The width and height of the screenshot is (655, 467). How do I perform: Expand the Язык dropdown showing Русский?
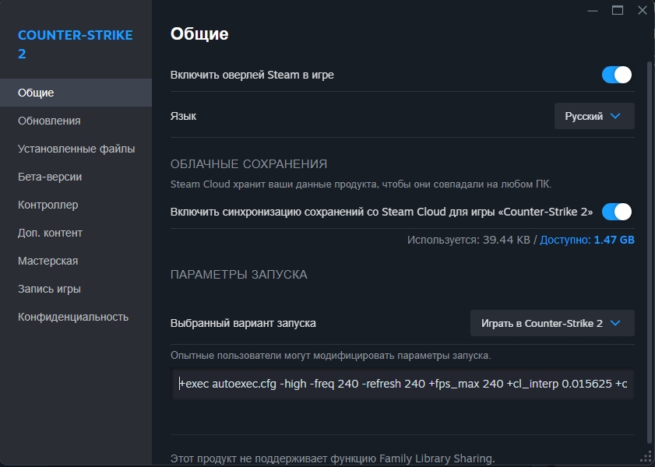(x=594, y=116)
